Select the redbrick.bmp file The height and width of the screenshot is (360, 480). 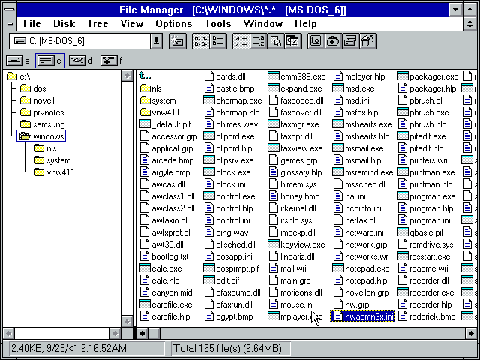coord(427,316)
